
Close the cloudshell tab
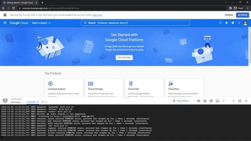coord(38,102)
